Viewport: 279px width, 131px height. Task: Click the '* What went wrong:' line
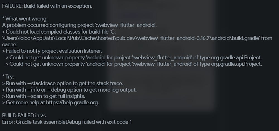pos(25,19)
